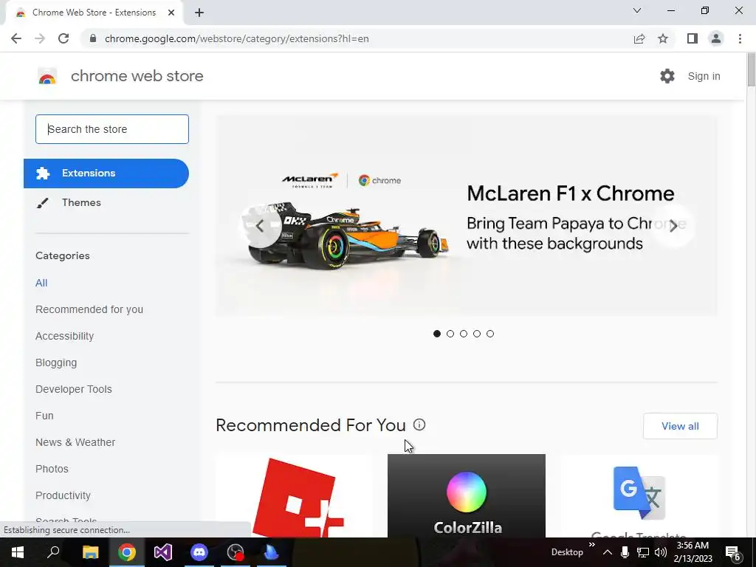Select the first carousel dot
This screenshot has width=756, height=567.
[x=437, y=334]
